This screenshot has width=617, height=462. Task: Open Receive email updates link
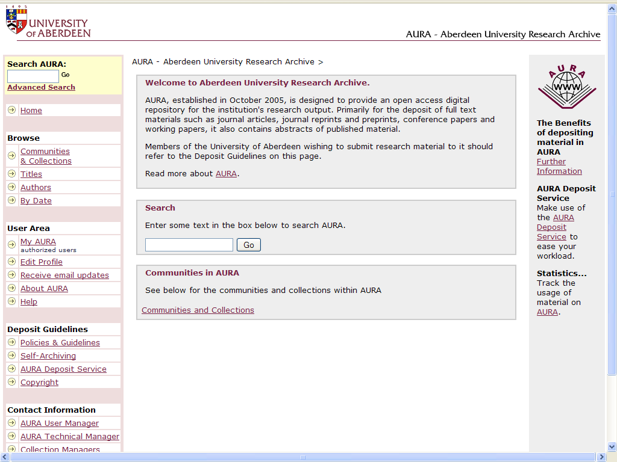64,276
